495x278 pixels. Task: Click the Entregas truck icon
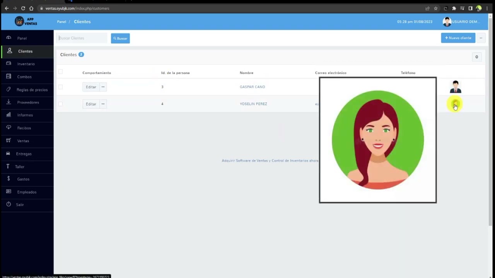pos(8,153)
